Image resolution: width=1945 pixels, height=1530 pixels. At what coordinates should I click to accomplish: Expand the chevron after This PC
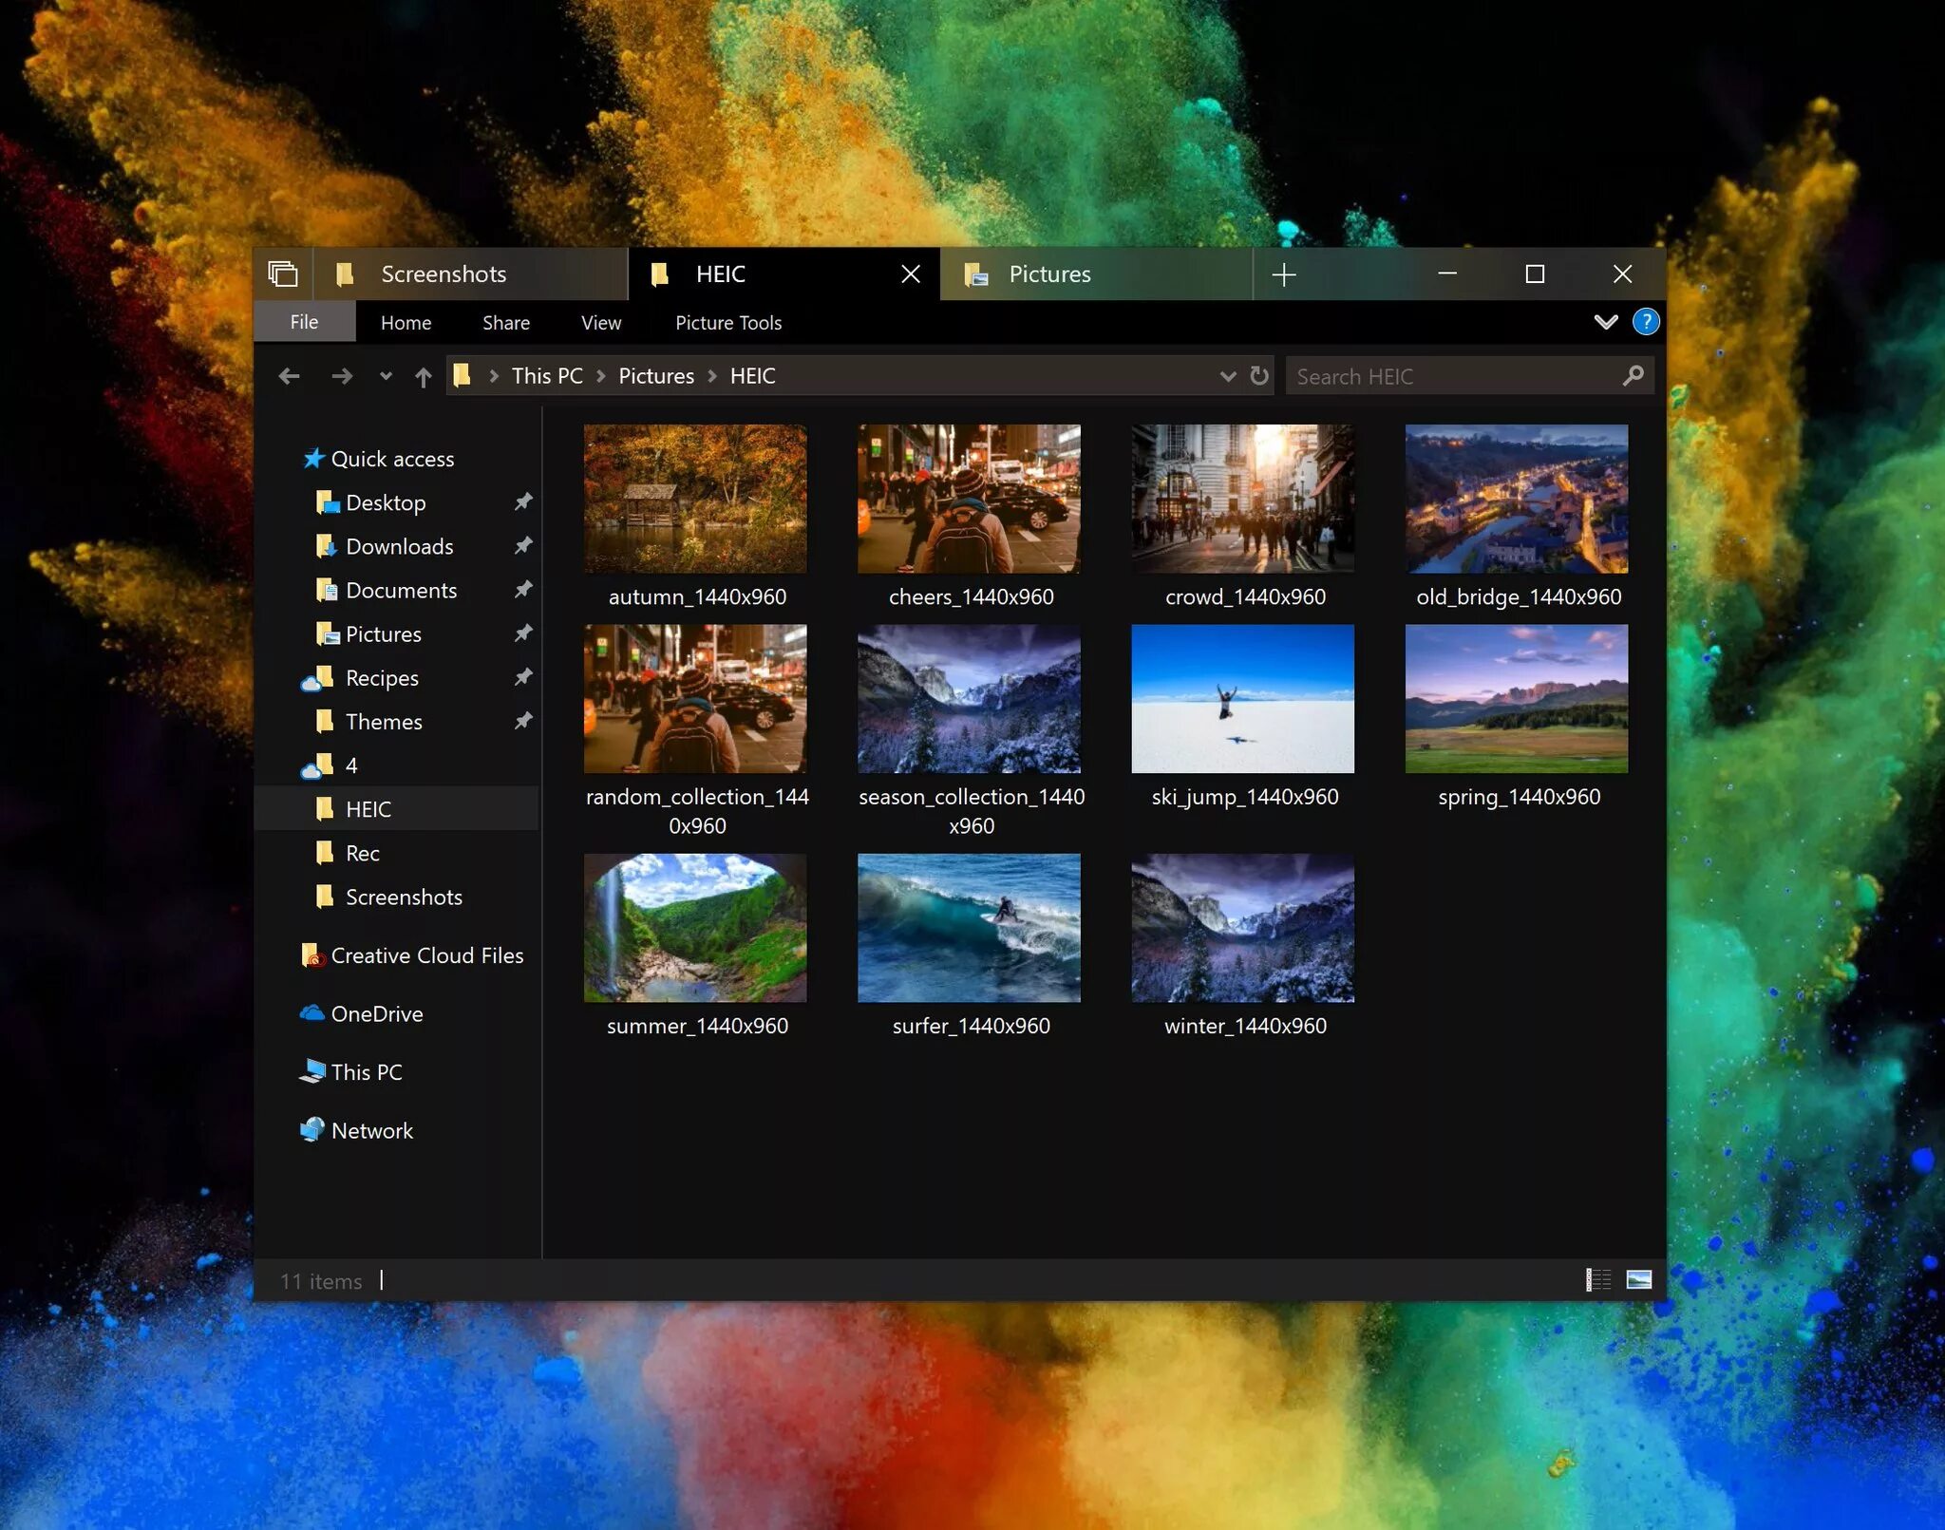[x=601, y=376]
